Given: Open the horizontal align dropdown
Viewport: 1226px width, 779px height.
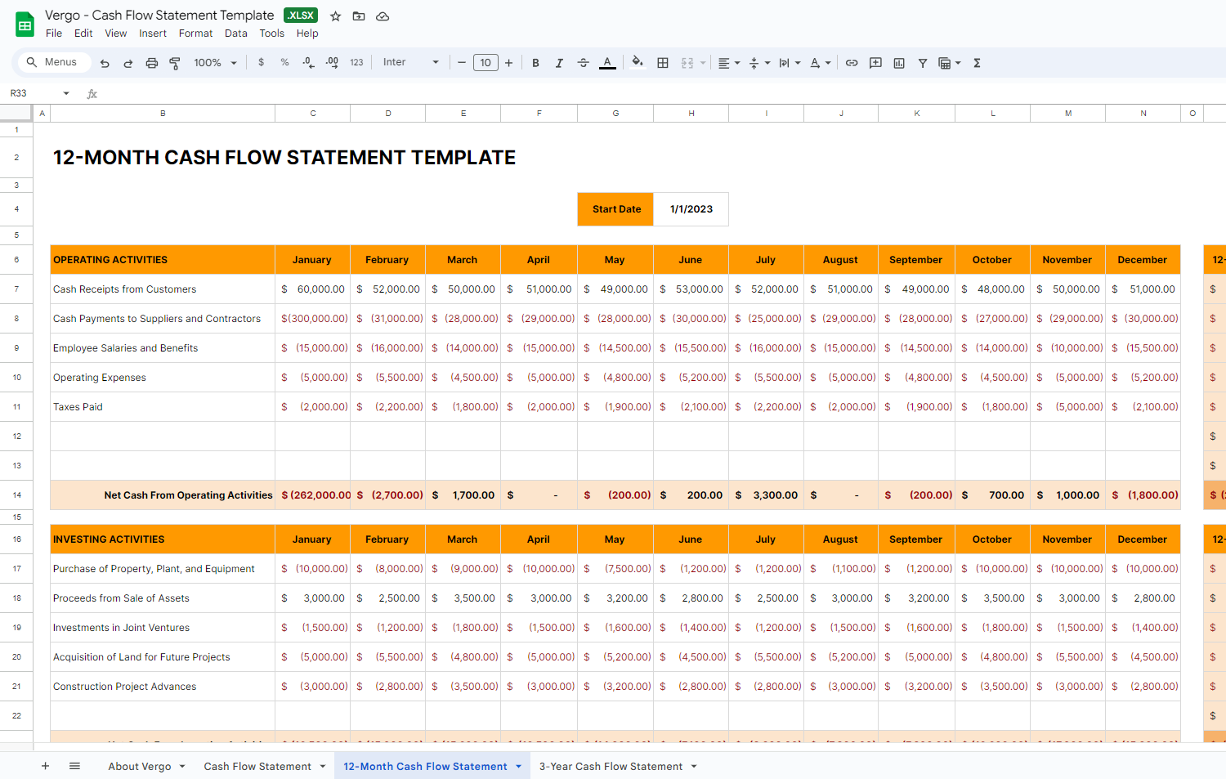Looking at the screenshot, I should click(727, 62).
